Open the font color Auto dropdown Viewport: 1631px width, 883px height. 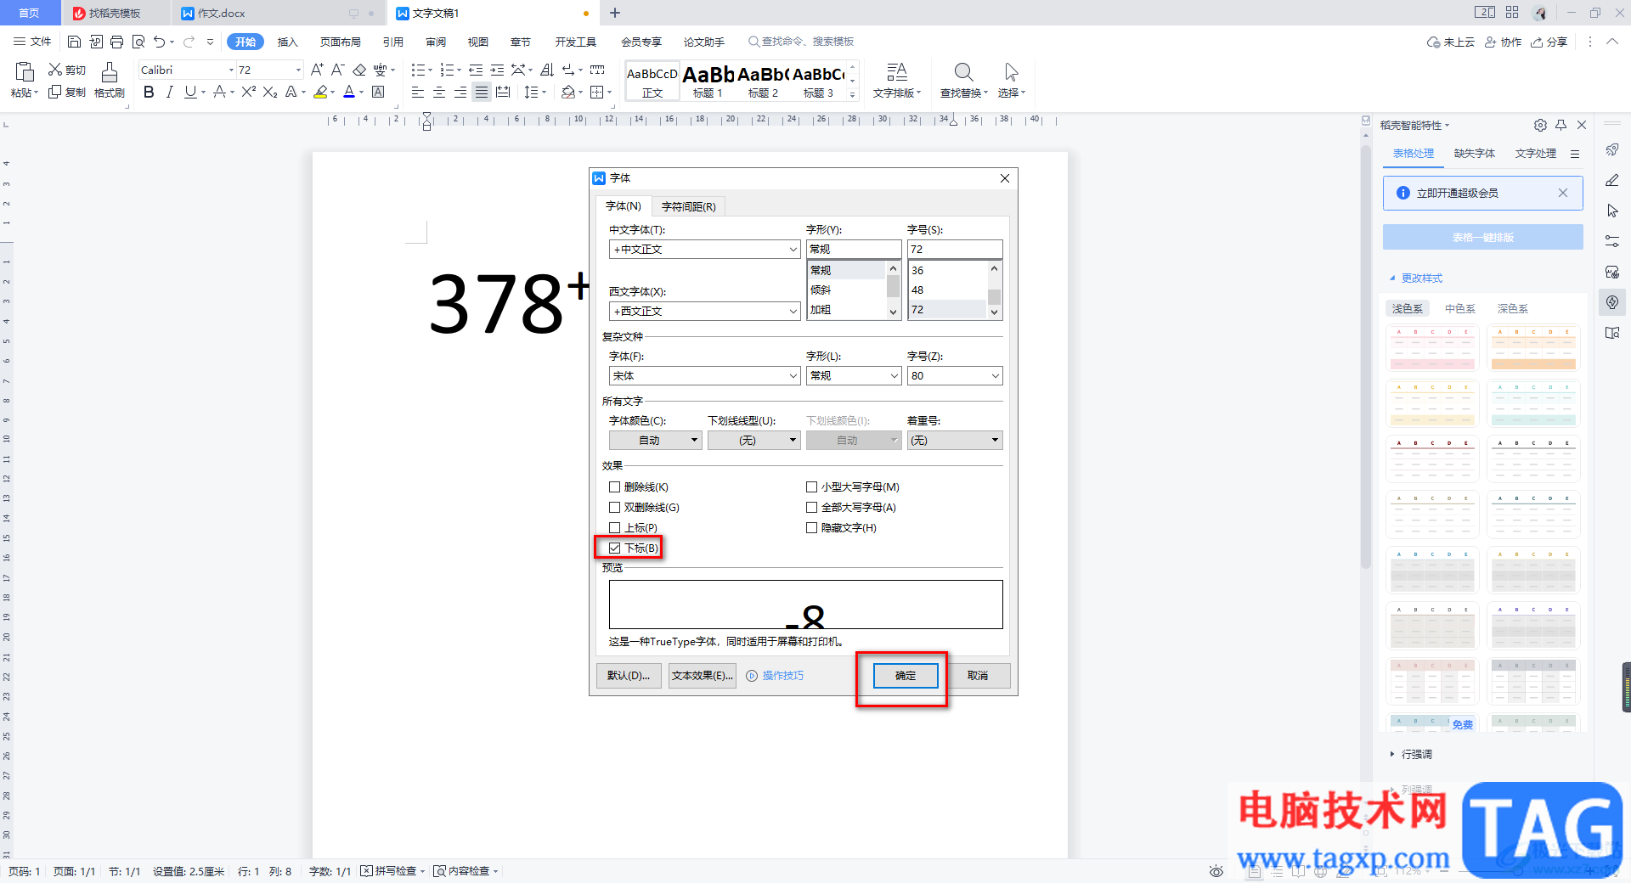tap(657, 441)
